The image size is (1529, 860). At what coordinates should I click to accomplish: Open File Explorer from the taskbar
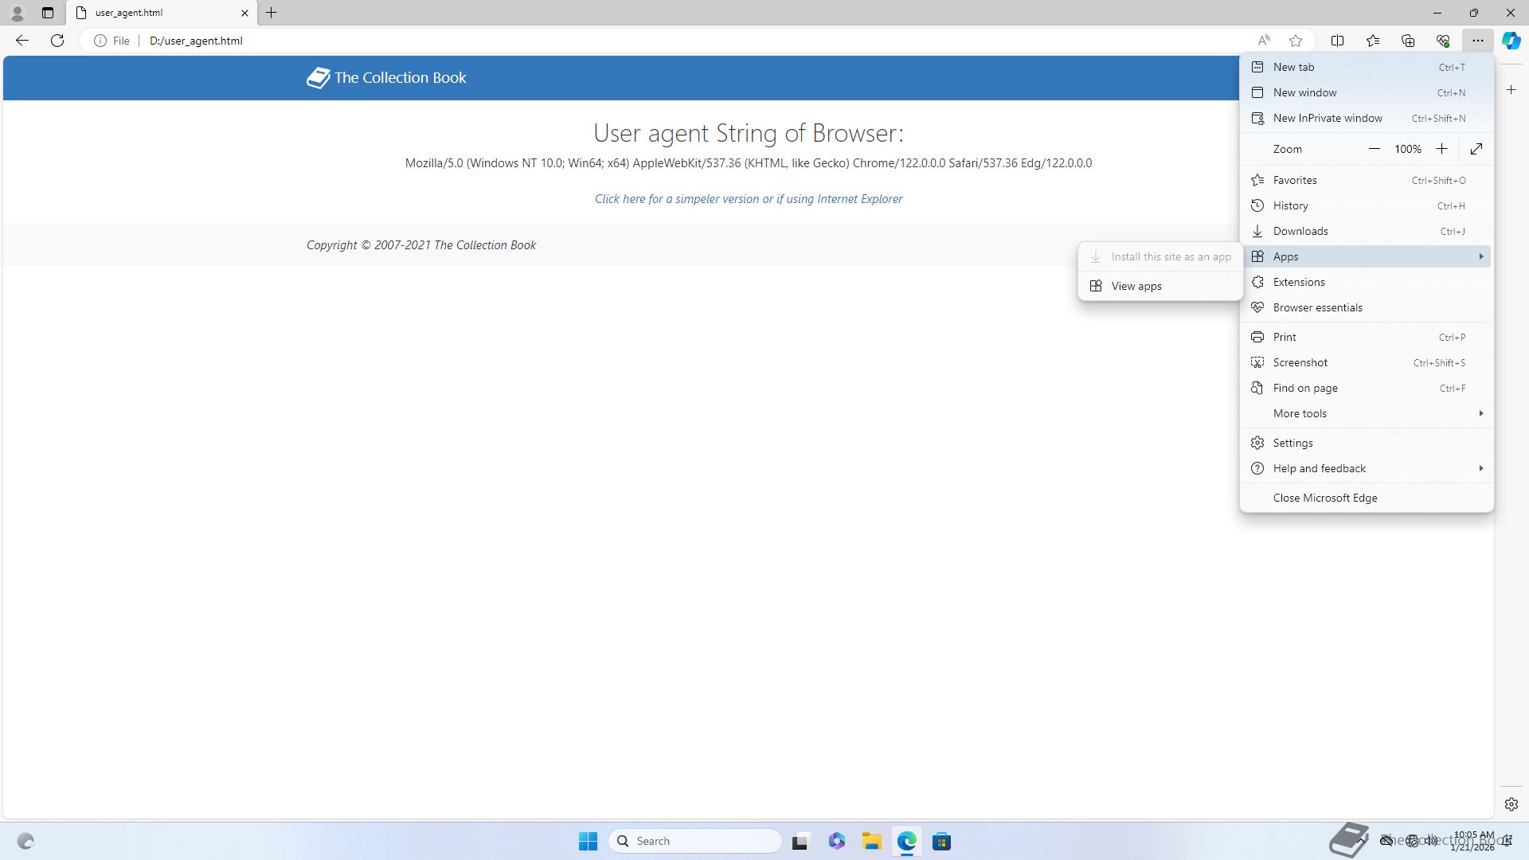pos(871,842)
